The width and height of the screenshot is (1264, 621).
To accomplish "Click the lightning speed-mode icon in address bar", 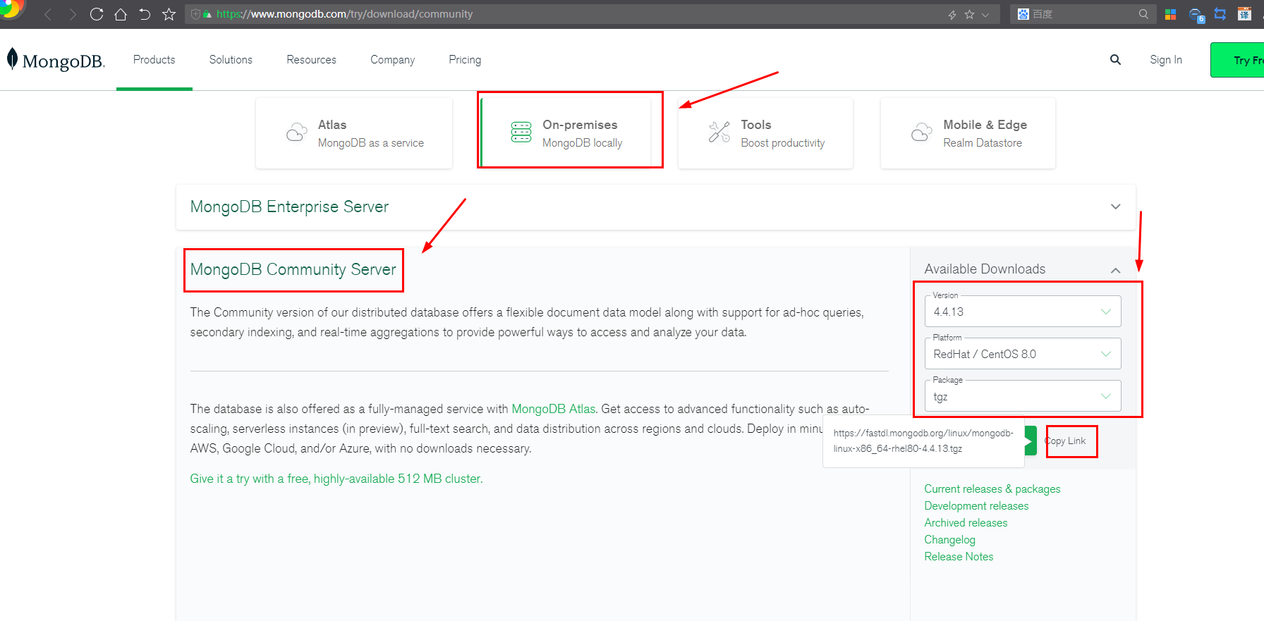I will [952, 14].
